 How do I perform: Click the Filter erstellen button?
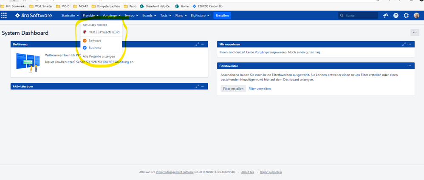[x=233, y=89]
